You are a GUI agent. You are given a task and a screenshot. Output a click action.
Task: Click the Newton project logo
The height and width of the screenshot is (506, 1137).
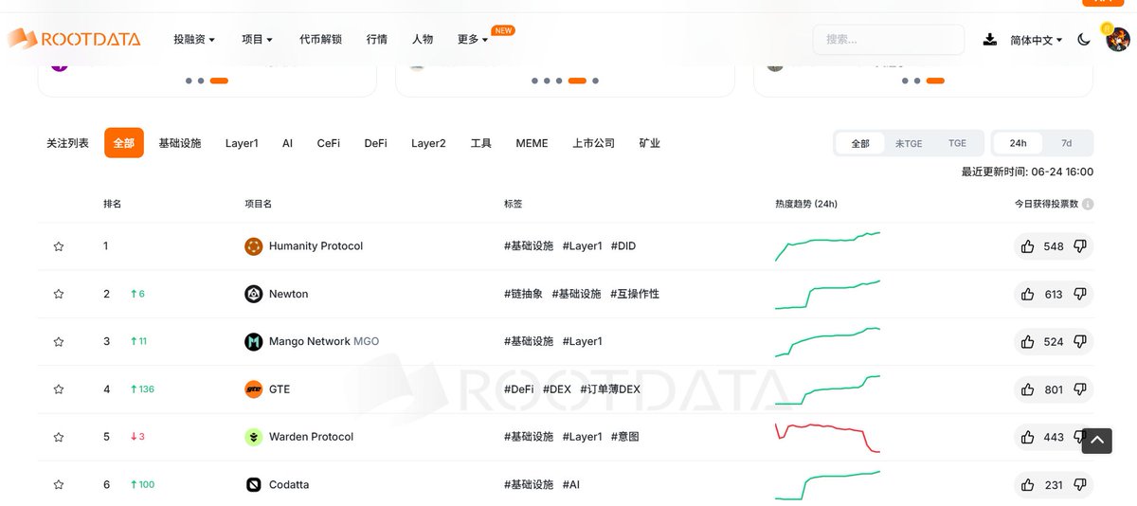pos(253,294)
